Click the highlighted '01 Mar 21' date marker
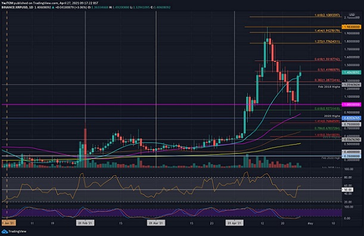The height and width of the screenshot is (236, 364). click(x=156, y=223)
